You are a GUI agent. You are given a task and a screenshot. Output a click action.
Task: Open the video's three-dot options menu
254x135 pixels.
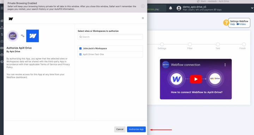click(225, 65)
